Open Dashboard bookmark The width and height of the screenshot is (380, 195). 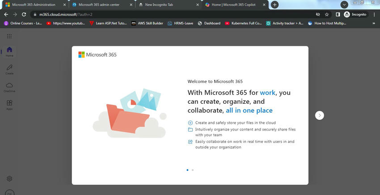pyautogui.click(x=209, y=24)
